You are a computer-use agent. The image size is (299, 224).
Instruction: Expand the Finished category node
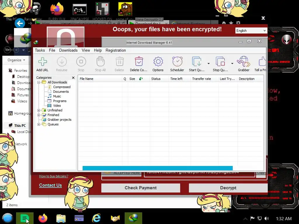click(x=39, y=115)
